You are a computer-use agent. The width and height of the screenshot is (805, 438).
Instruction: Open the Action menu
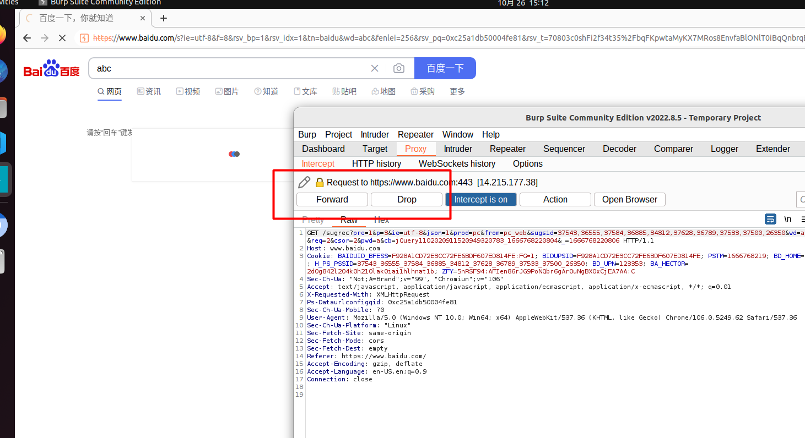[555, 199]
